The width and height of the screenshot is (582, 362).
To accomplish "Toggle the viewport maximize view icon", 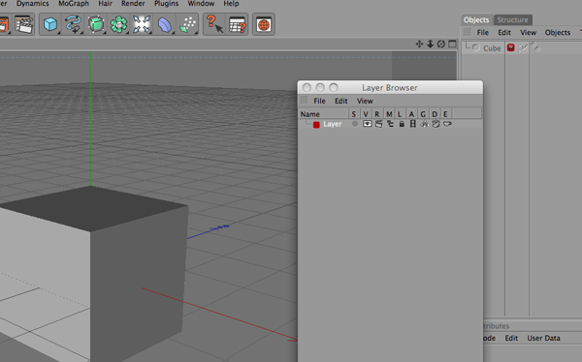I will pos(452,45).
